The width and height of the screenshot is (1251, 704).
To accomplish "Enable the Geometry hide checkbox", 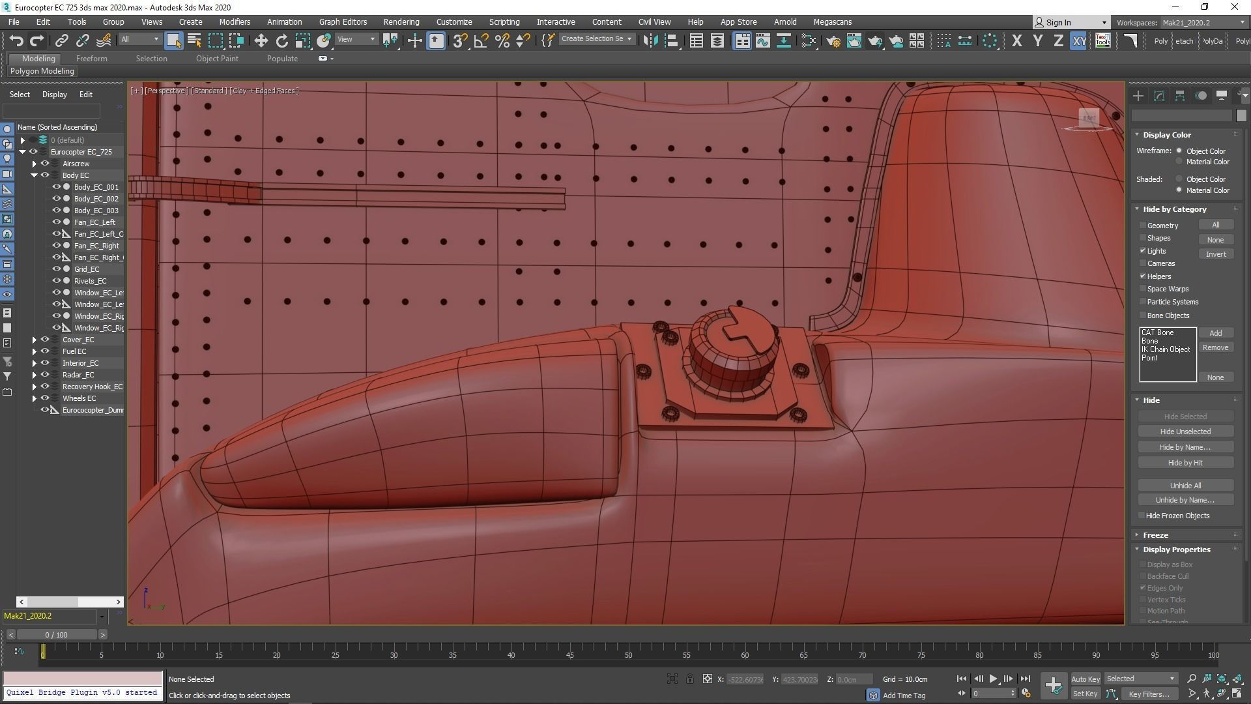I will (1143, 226).
